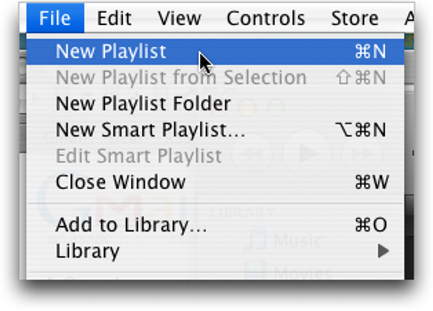Open the partially visible menu after Store
The image size is (433, 311).
click(x=409, y=19)
